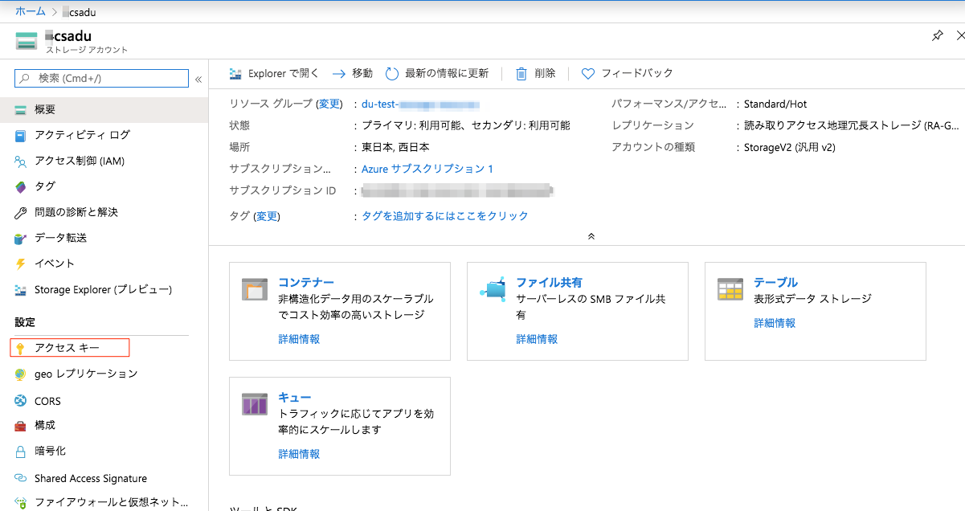Focus the 検索 (Cmd+/) search box
The image size is (965, 511).
click(102, 79)
